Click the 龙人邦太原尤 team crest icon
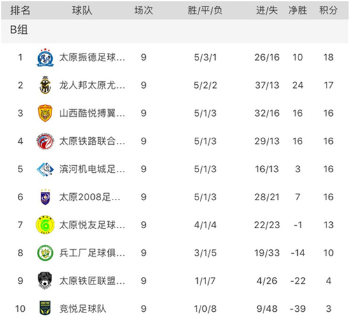This screenshot has width=350, height=322. (45, 85)
